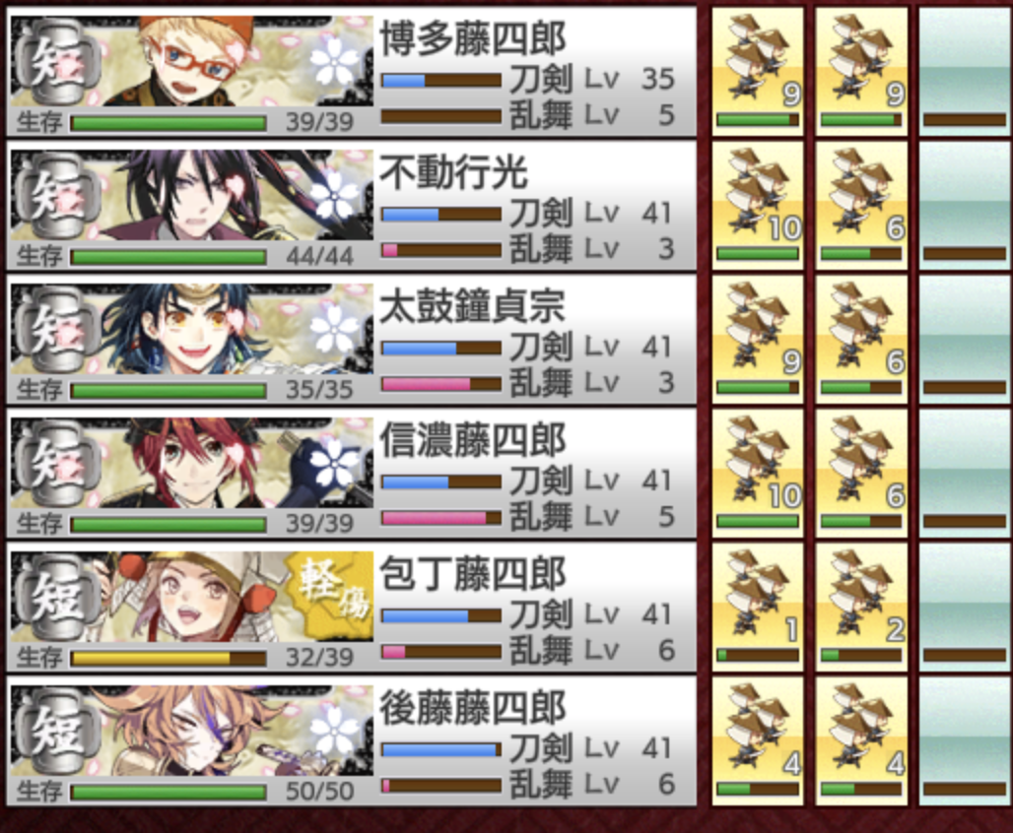This screenshot has width=1013, height=833.
Task: Click 信濃藤四郎's pink 乱舞 level bar
Action: [441, 518]
